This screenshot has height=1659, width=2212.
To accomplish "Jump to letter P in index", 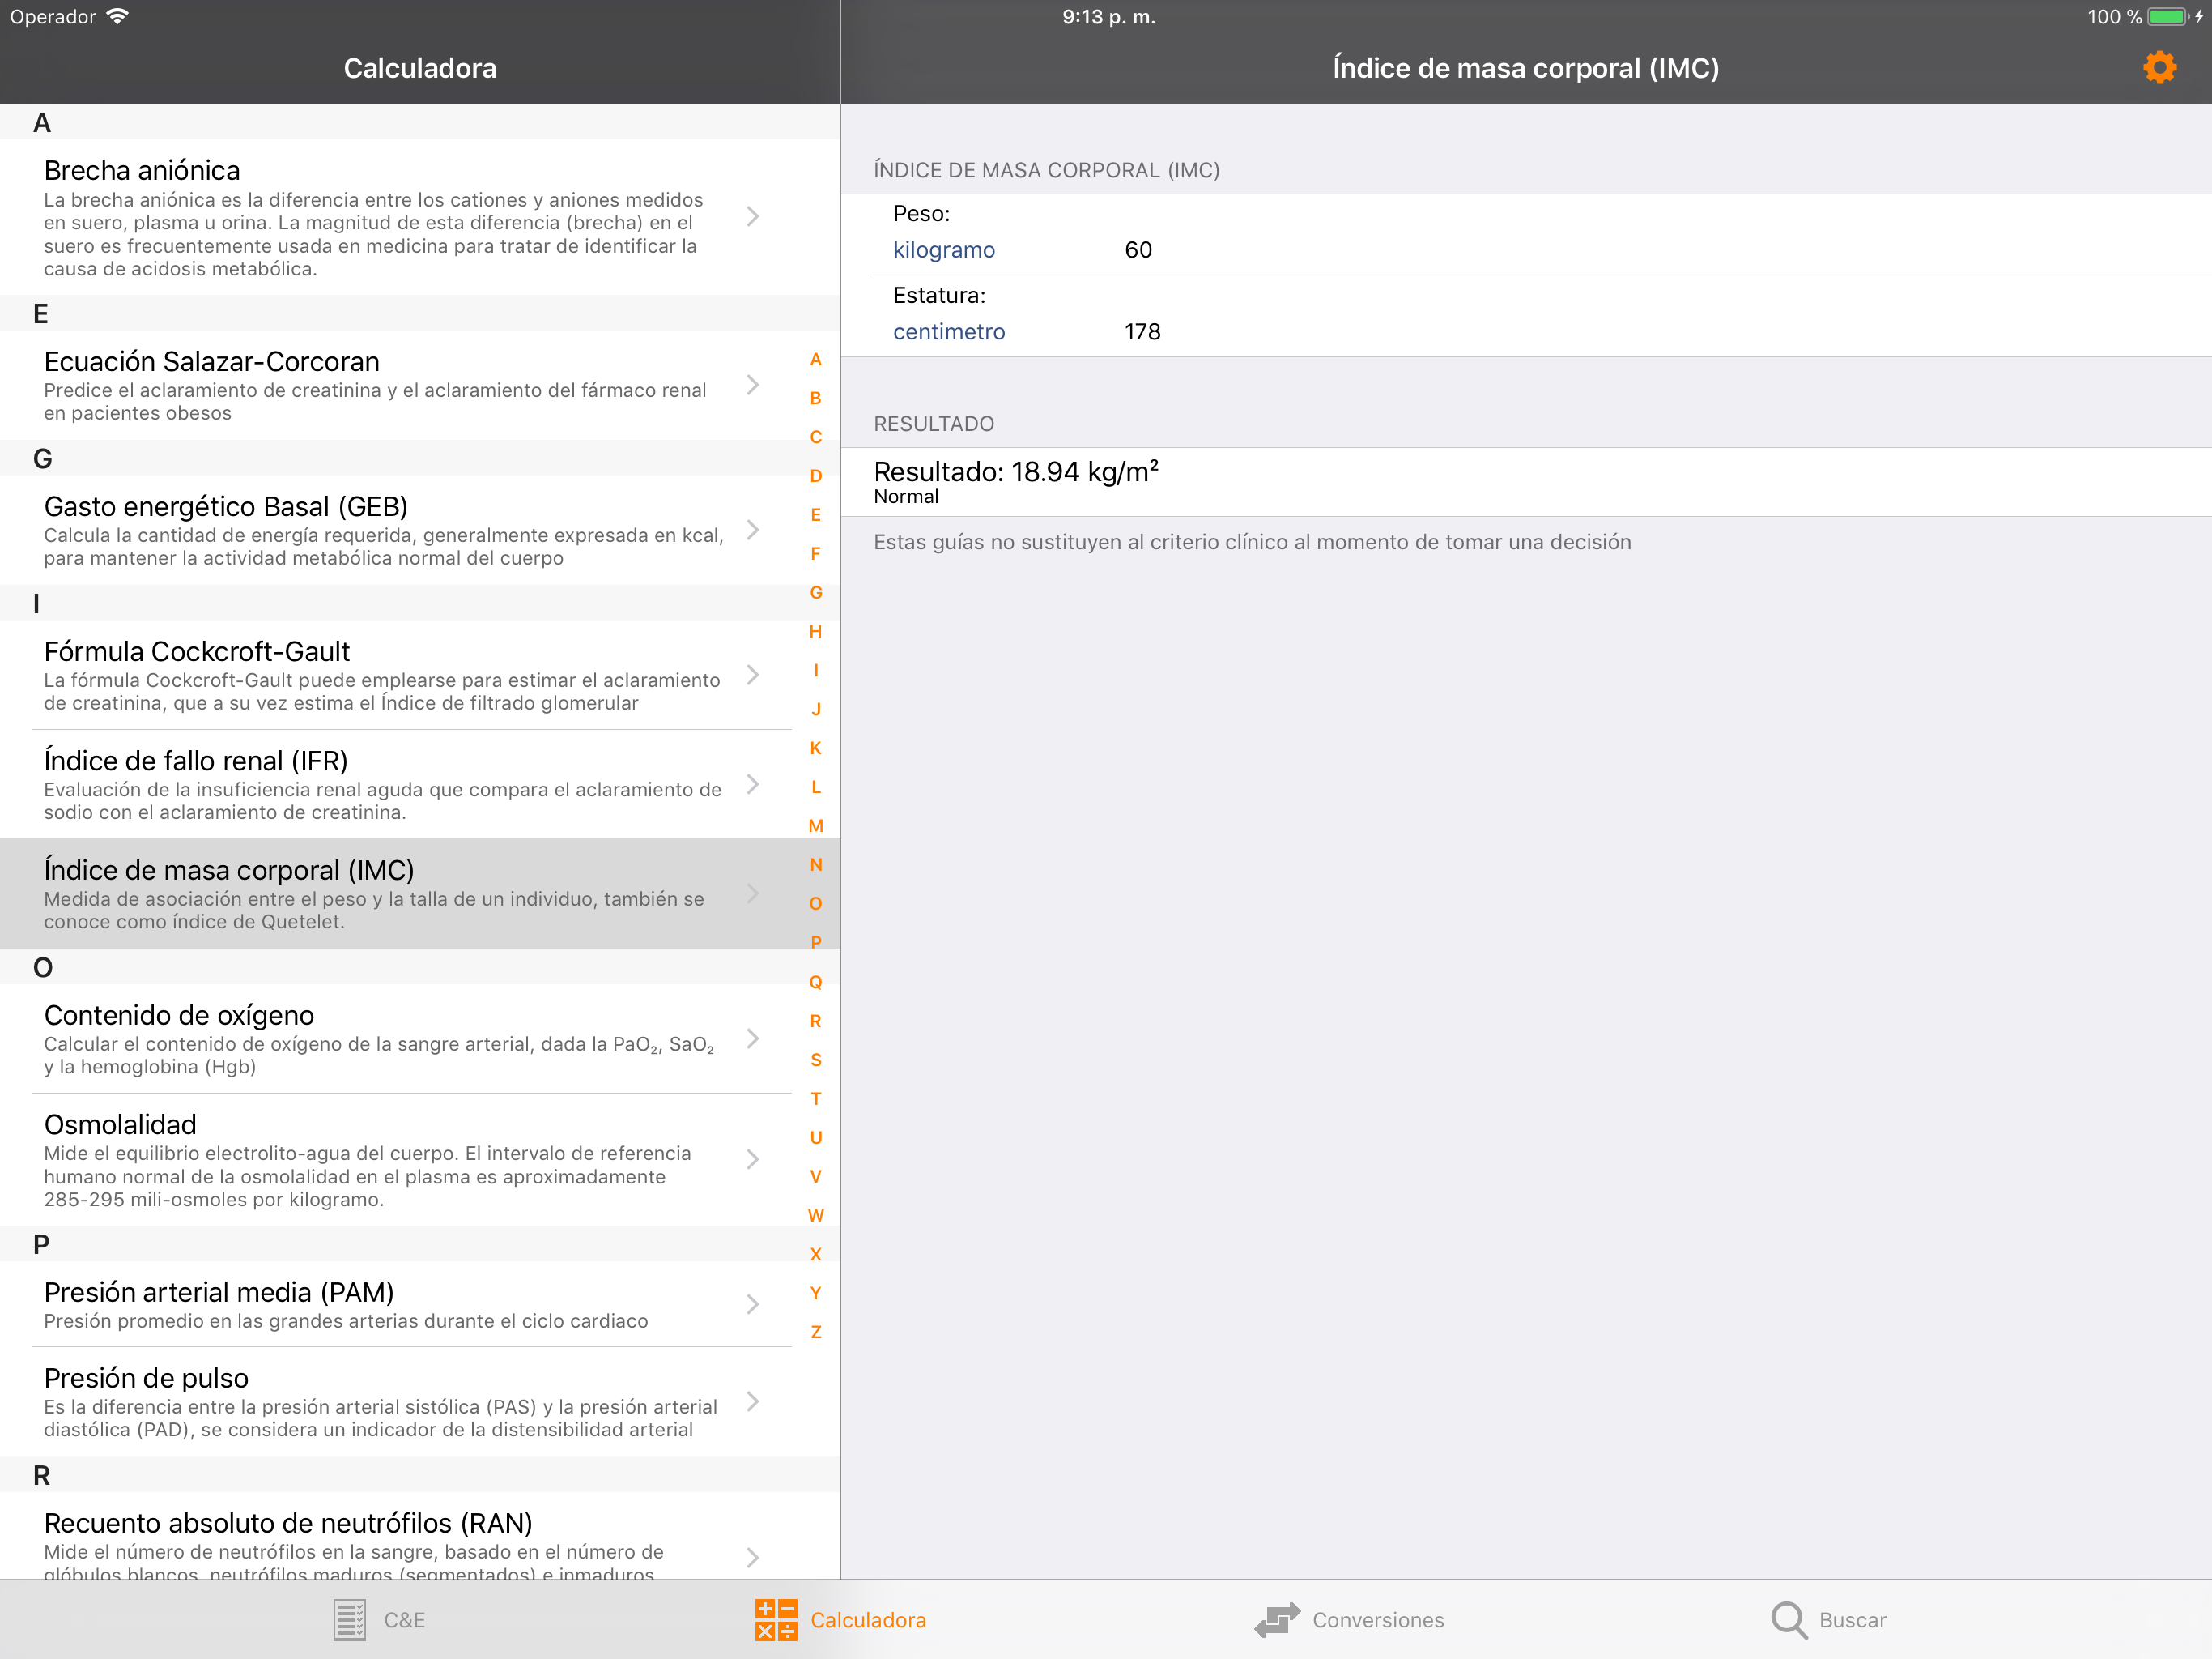I will (x=816, y=941).
